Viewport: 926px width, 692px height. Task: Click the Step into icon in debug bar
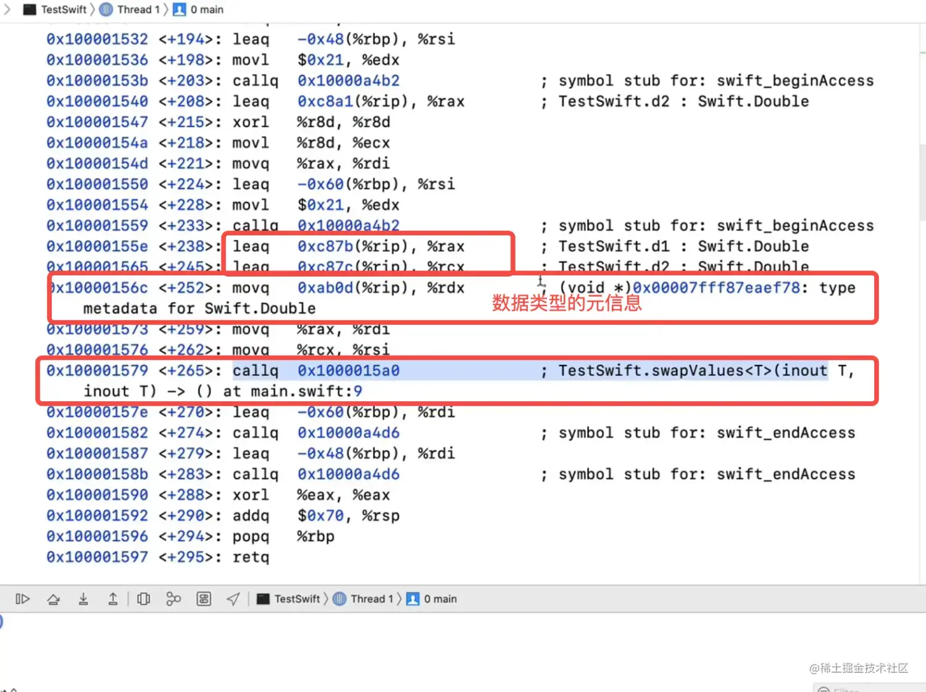(x=83, y=599)
